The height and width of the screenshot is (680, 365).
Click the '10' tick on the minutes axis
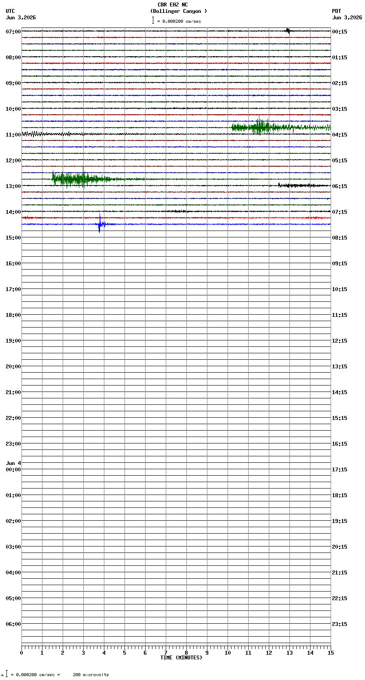point(228,653)
